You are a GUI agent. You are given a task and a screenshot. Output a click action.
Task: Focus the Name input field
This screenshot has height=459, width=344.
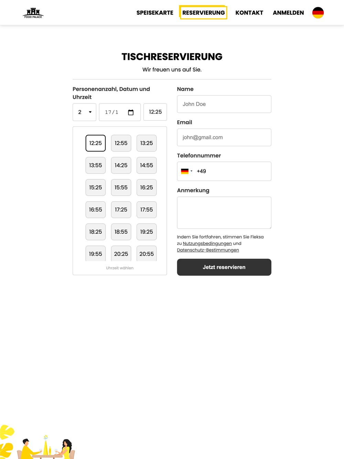[224, 104]
